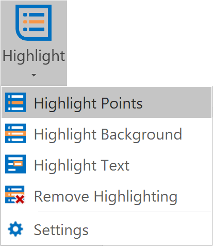213x246 pixels.
Task: Click the large Highlight list icon
Action: tap(34, 23)
